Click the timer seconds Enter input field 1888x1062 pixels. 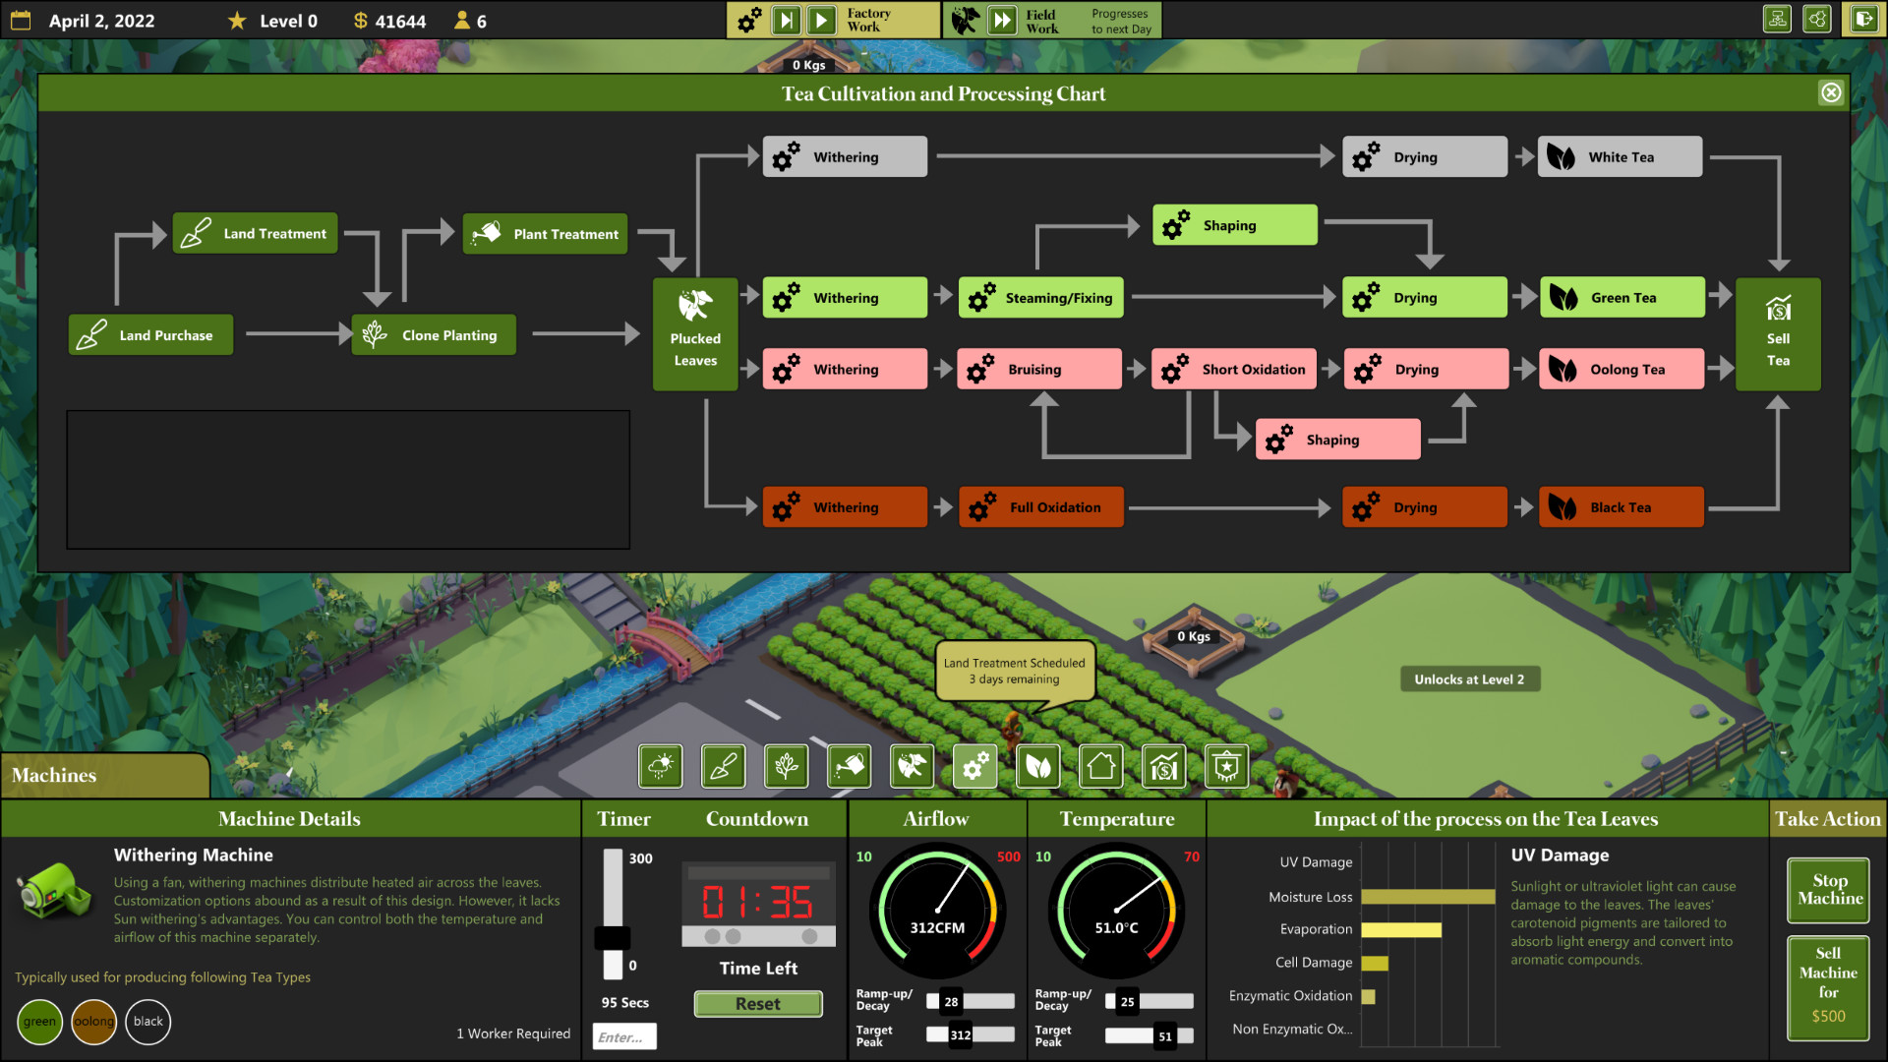point(623,1036)
